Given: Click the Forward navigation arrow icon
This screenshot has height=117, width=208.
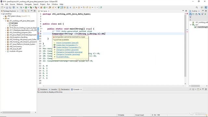Looking at the screenshot, I should (x=95, y=7).
